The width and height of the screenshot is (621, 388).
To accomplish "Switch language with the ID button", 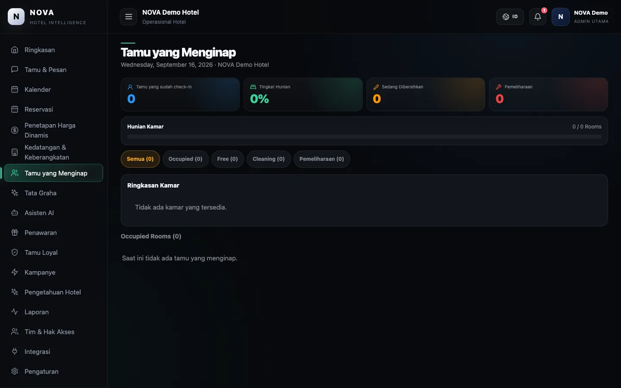I will 510,17.
